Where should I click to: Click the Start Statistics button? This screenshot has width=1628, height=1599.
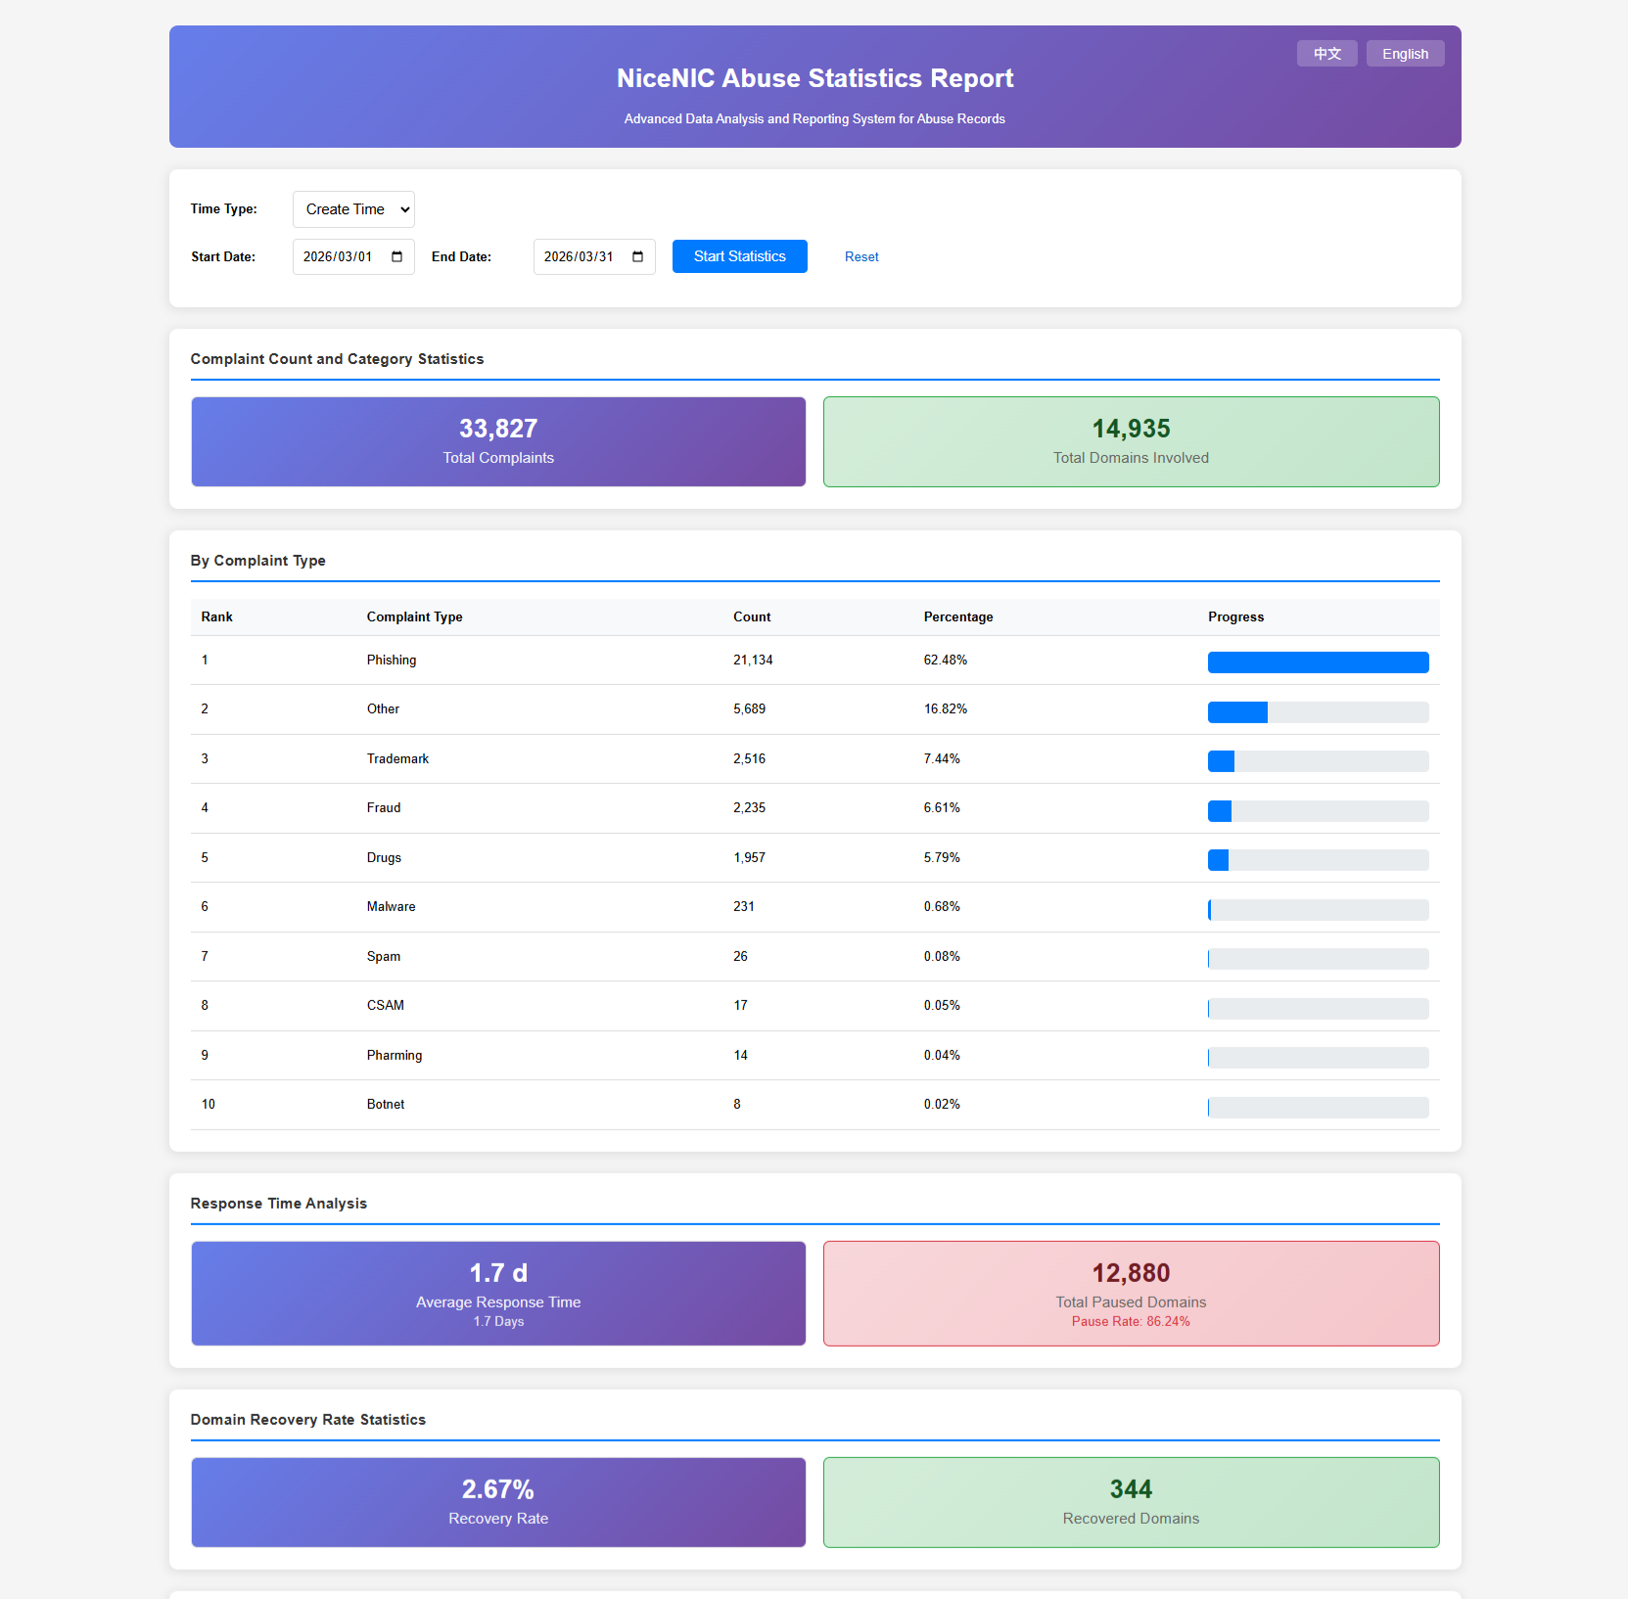(739, 256)
